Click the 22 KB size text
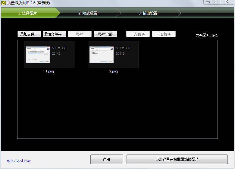The image size is (235, 169). click(x=56, y=53)
